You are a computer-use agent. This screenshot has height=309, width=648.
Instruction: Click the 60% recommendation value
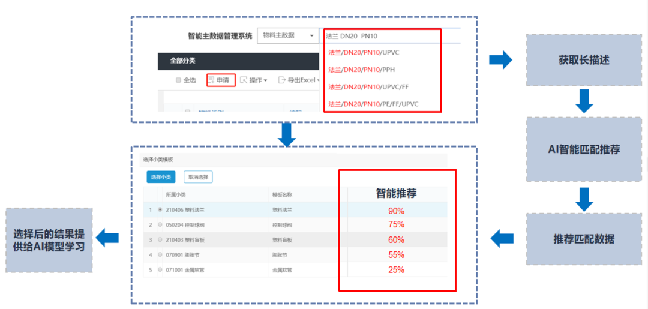click(x=396, y=240)
